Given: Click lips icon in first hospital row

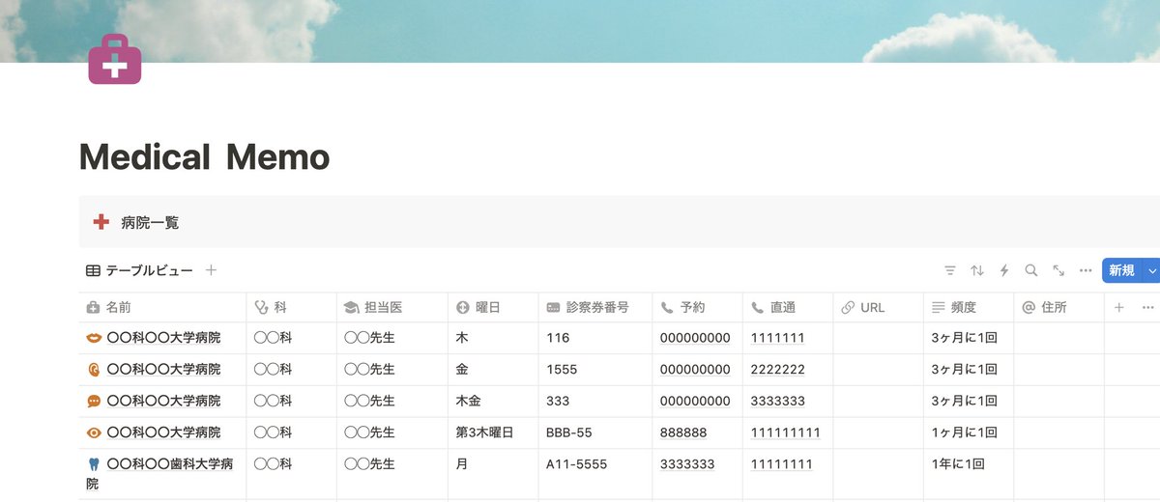Looking at the screenshot, I should pos(94,338).
